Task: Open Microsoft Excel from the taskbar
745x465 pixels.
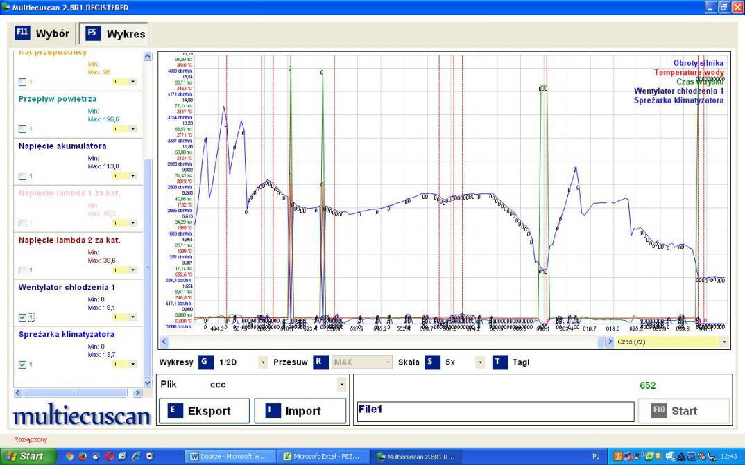Action: coord(323,457)
